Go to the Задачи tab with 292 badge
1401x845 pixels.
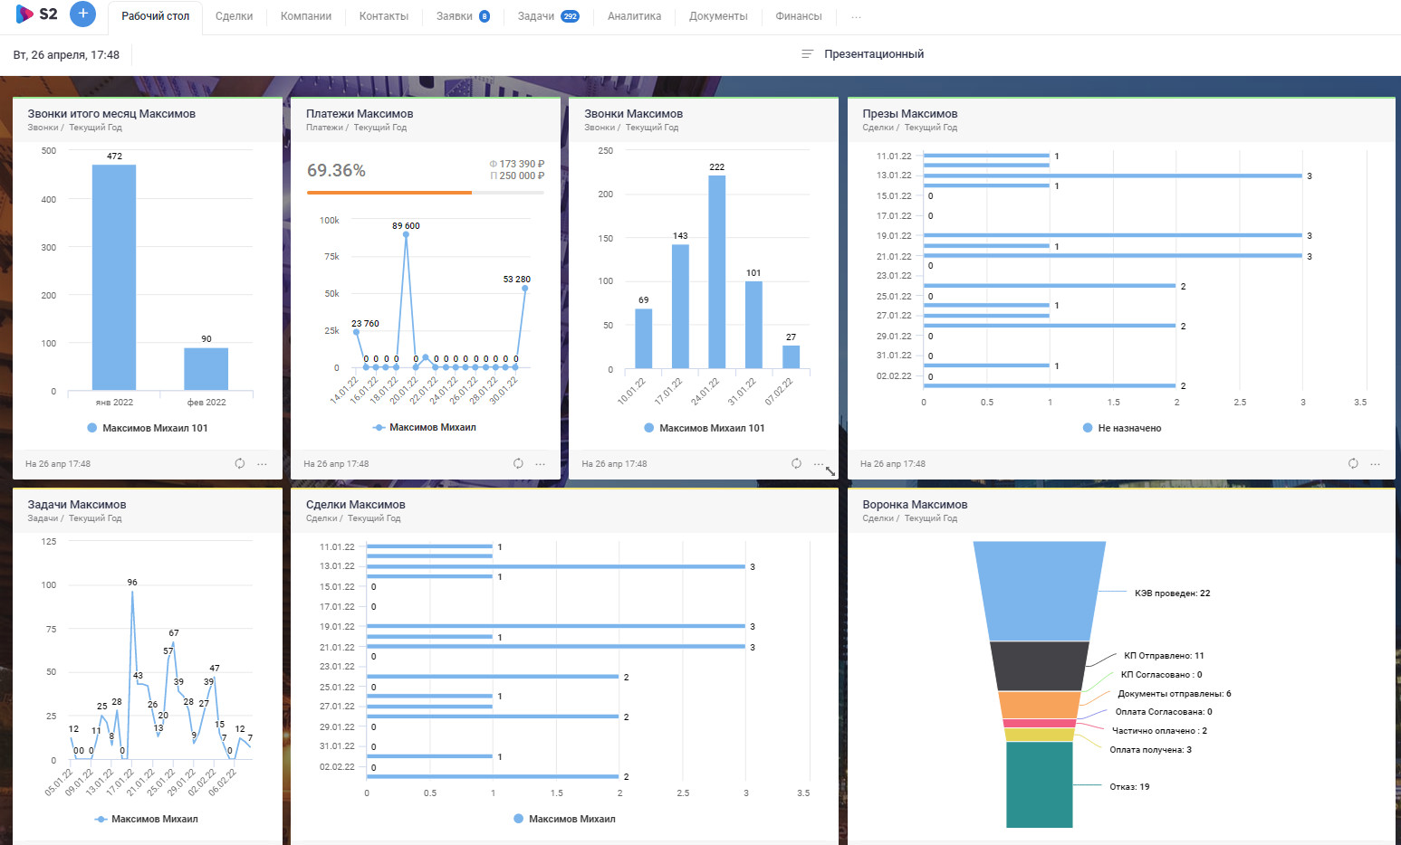click(548, 16)
